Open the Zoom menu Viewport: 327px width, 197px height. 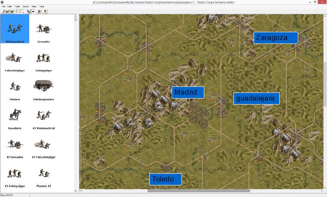click(26, 6)
